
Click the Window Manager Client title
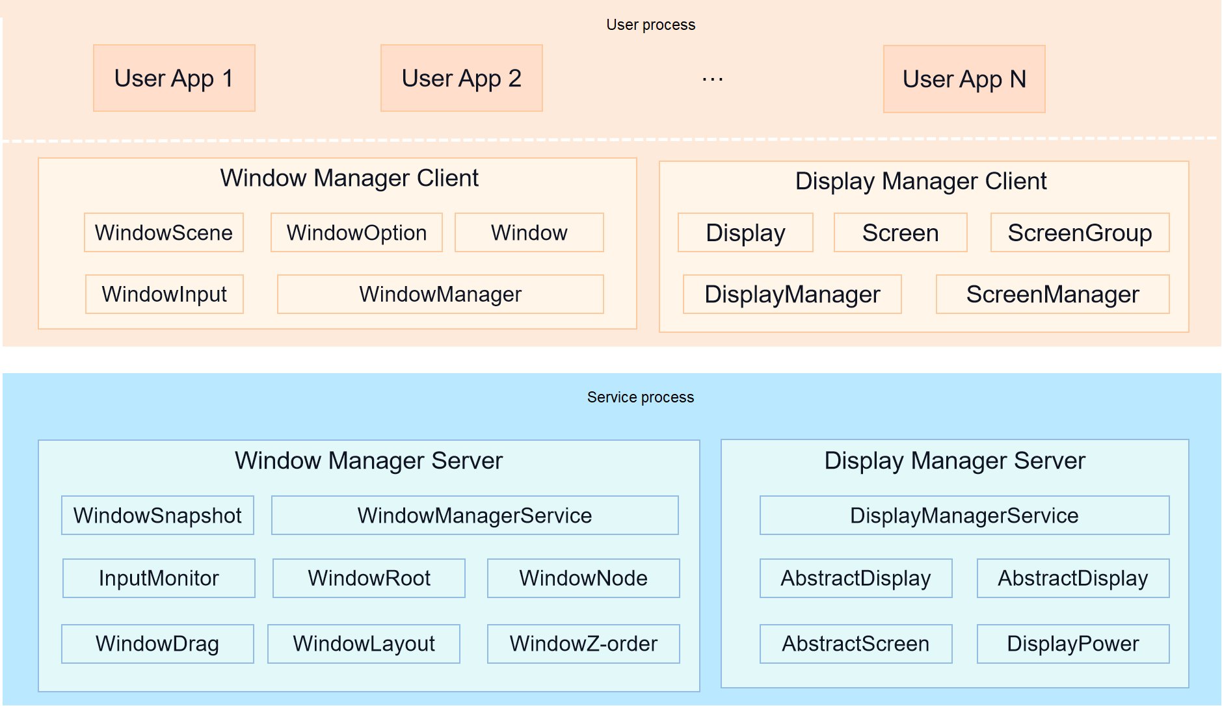(349, 178)
